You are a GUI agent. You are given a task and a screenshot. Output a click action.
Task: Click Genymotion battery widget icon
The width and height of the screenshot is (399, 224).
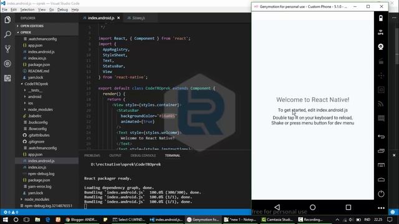(x=381, y=18)
